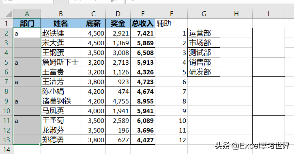Image resolution: width=294 pixels, height=154 pixels.
Task: Click the 销售部 cell
Action: pos(204,62)
